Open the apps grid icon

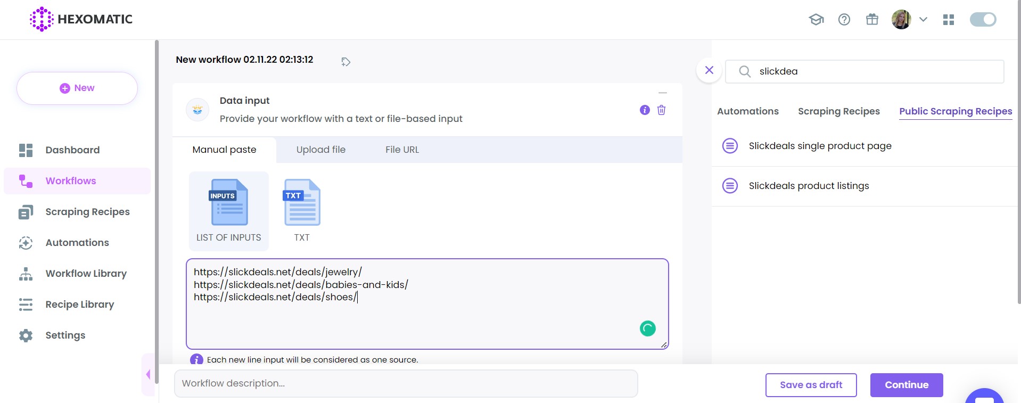click(x=948, y=20)
